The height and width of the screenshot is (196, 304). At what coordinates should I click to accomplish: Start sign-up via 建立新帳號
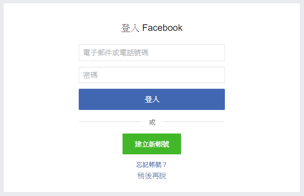[x=152, y=144]
